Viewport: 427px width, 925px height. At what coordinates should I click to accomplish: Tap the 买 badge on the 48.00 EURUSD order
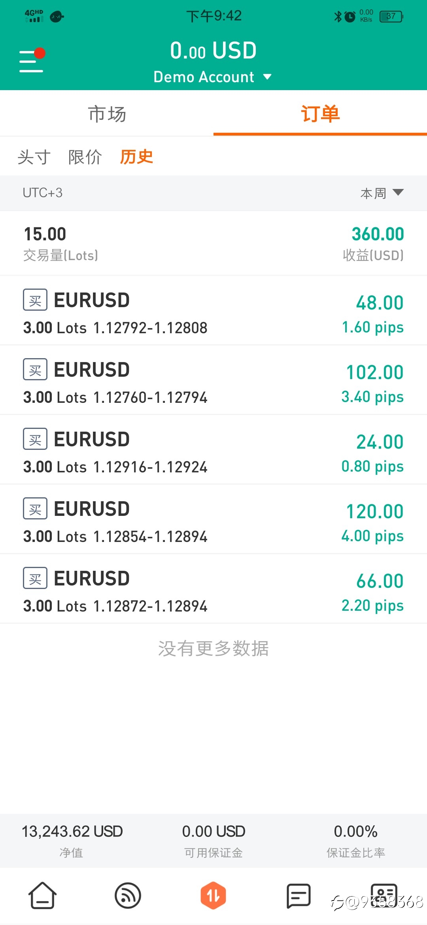tap(35, 300)
